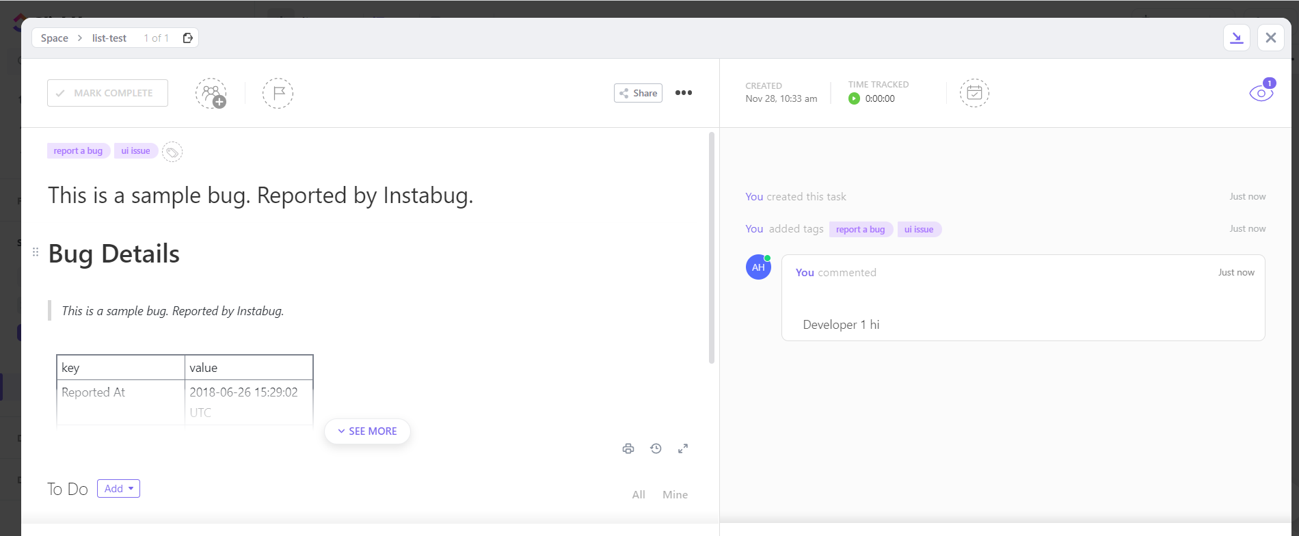Print the task description via printer icon

click(628, 448)
